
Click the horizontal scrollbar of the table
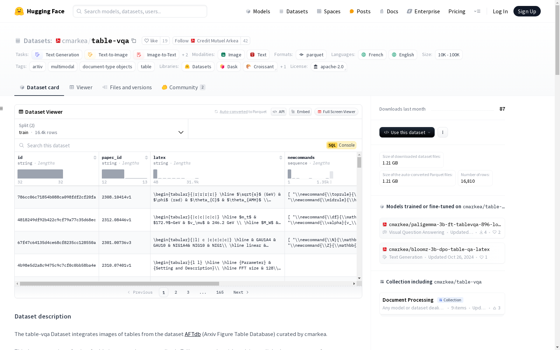click(x=119, y=283)
